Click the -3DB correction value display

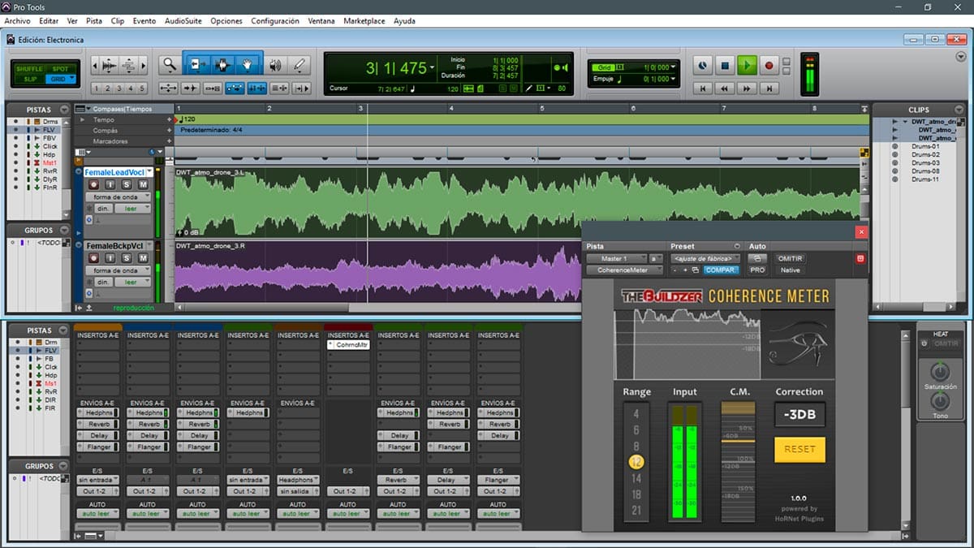coord(799,415)
